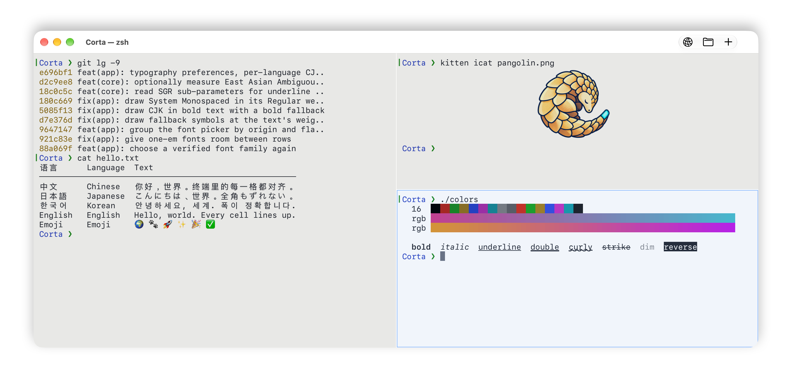The height and width of the screenshot is (384, 792).
Task: Click the '16' label in the colors output
Action: pyautogui.click(x=416, y=209)
